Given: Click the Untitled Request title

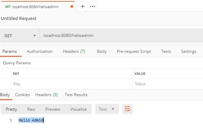Looking at the screenshot, I should click(x=19, y=18).
